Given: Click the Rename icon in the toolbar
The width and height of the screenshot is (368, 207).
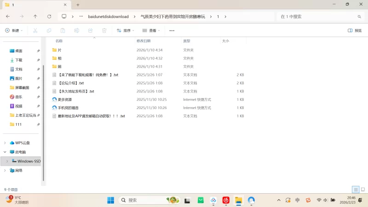Looking at the screenshot, I should [x=77, y=30].
